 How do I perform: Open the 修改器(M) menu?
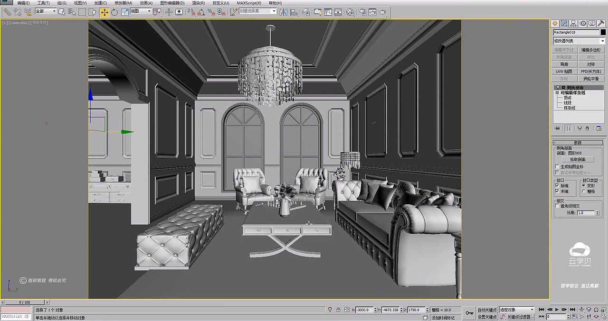tap(123, 3)
